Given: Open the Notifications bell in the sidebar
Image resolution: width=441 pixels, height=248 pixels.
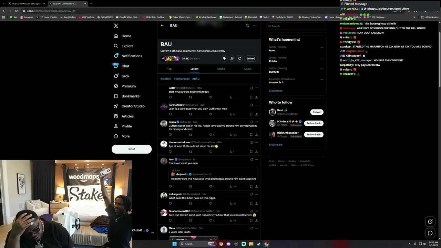Looking at the screenshot, I should pyautogui.click(x=116, y=56).
